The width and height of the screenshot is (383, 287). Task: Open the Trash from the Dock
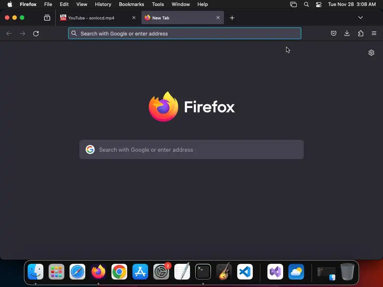(x=347, y=272)
